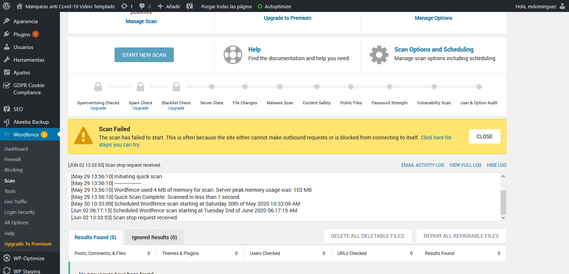Open the user avatar icon
The width and height of the screenshot is (569, 274).
(x=562, y=6)
